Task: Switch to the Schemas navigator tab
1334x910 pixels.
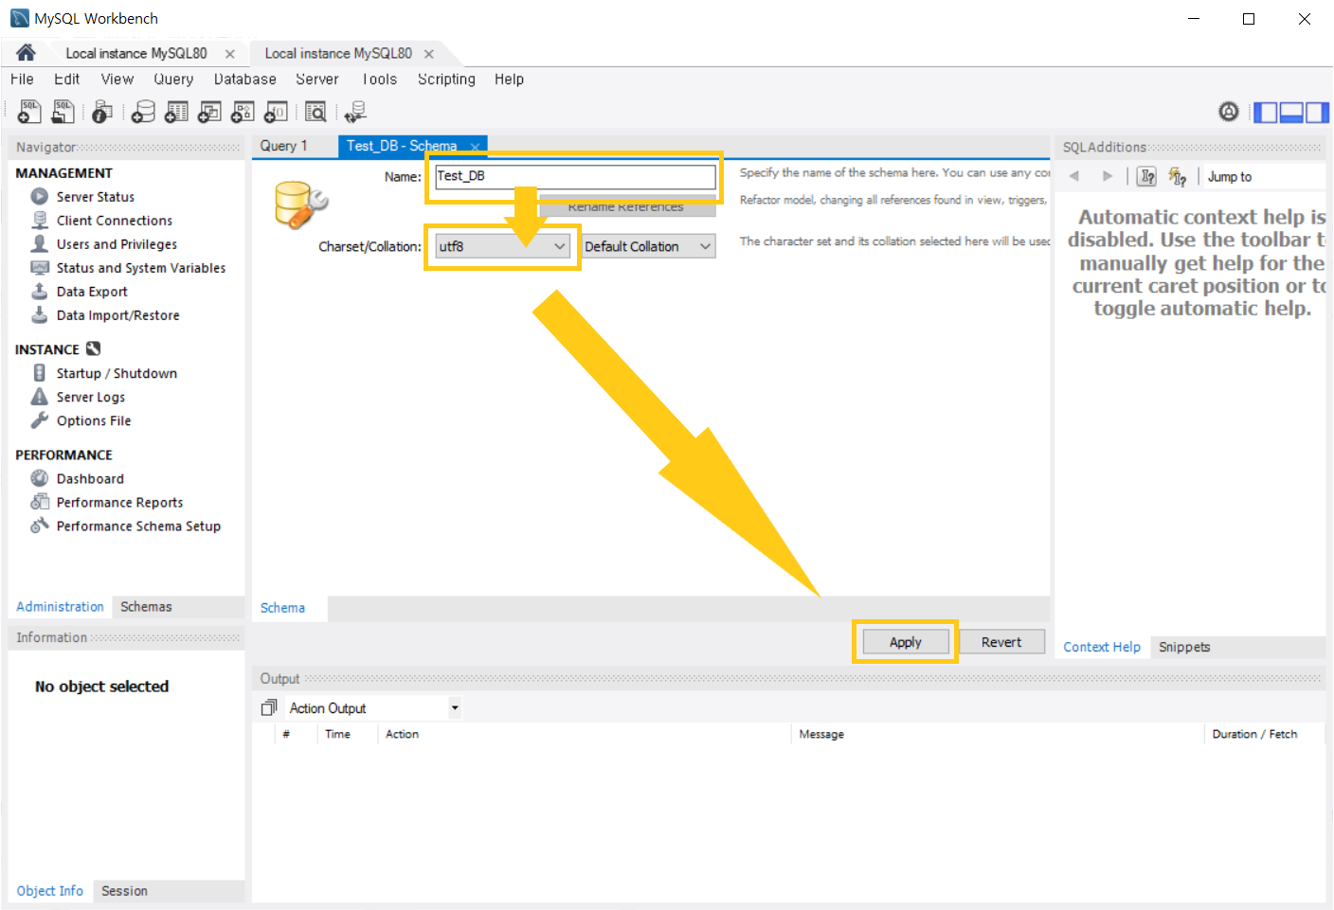Action: [146, 606]
